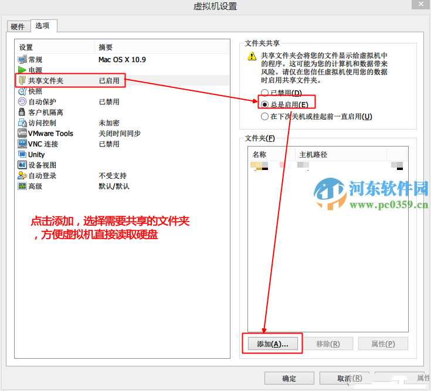Click the 常规 monitor icon
This screenshot has width=431, height=391.
(22, 59)
